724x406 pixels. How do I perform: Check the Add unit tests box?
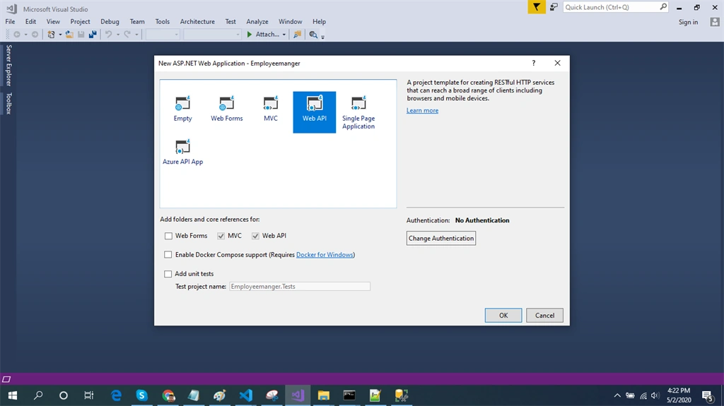tap(168, 273)
